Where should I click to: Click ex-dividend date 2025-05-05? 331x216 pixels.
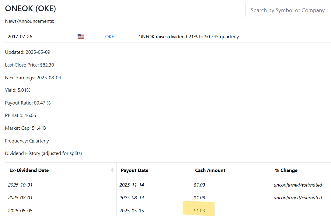coord(20,211)
